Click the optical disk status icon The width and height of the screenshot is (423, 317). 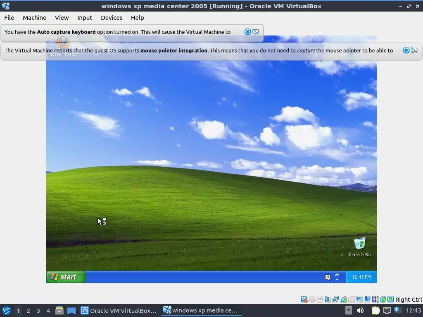(312, 299)
